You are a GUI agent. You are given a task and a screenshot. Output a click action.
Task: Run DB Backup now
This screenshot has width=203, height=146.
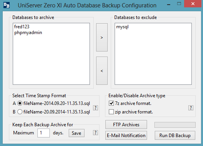point(175,136)
